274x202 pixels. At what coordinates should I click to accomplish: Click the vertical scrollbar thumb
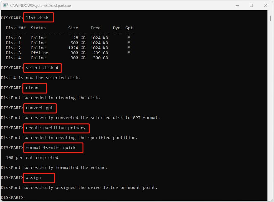(x=270, y=18)
